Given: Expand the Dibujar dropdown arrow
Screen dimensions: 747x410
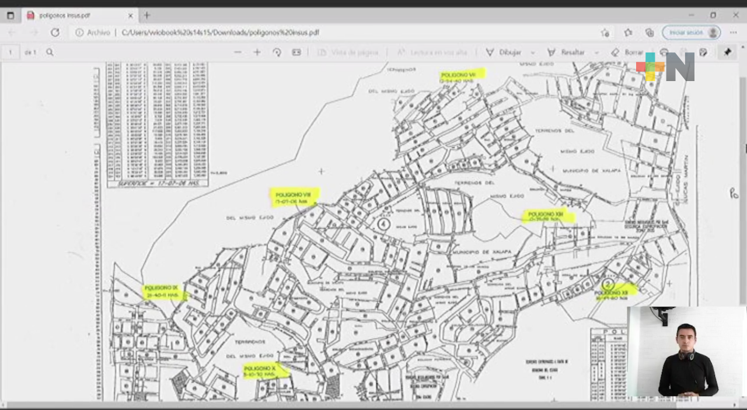Looking at the screenshot, I should [x=533, y=52].
